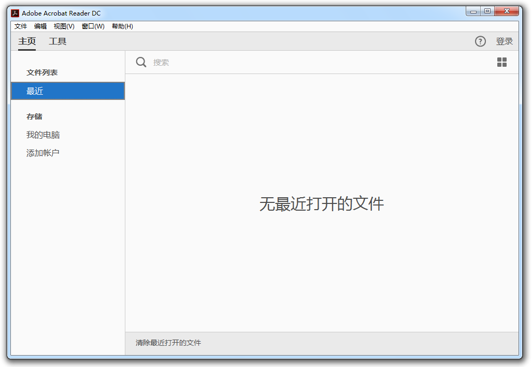Switch to thumbnail grid view icon
532x367 pixels.
(x=501, y=62)
